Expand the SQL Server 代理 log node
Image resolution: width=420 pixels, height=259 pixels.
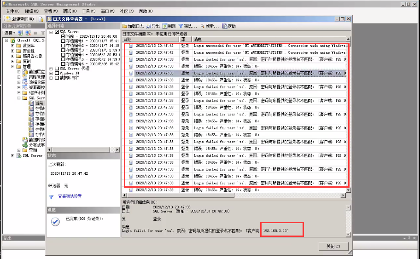(x=51, y=69)
